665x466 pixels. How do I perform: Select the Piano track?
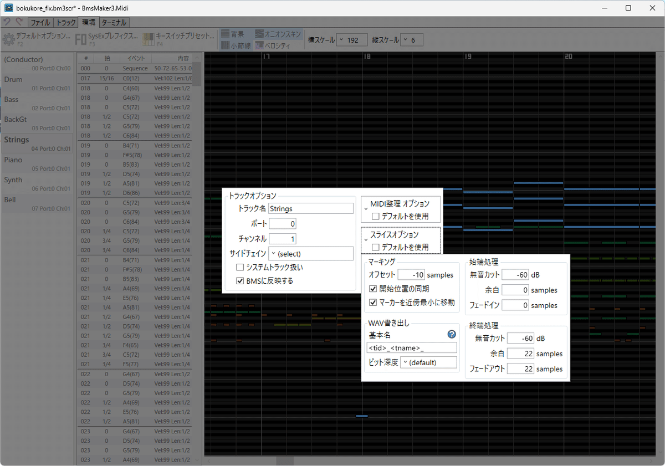[x=37, y=163]
